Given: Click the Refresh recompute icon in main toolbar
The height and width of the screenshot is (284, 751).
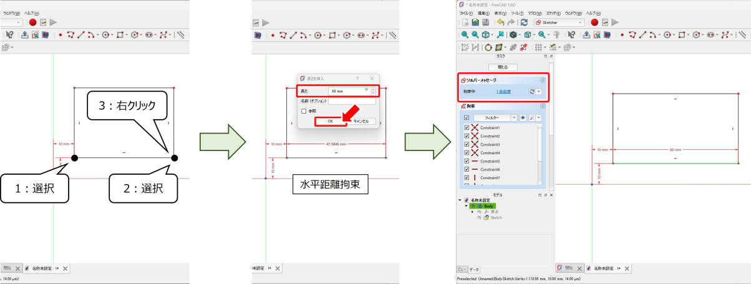Looking at the screenshot, I should (524, 22).
